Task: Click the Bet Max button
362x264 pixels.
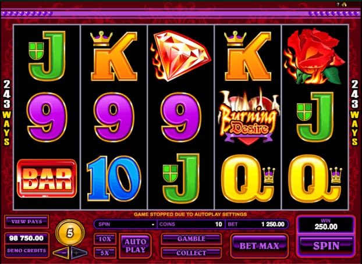Action: pos(259,246)
